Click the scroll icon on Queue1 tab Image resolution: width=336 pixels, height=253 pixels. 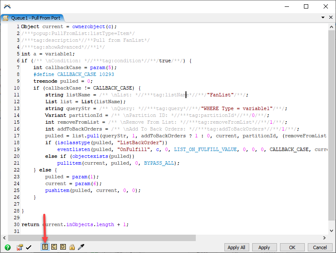point(6,18)
